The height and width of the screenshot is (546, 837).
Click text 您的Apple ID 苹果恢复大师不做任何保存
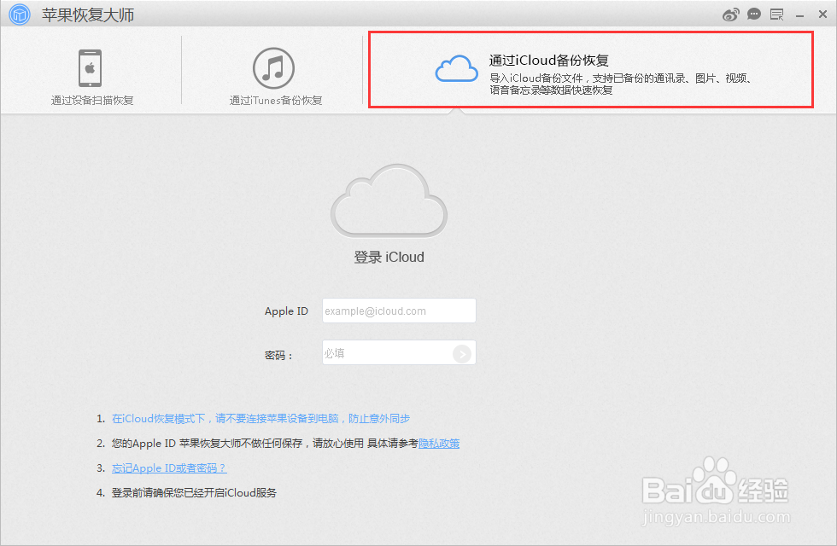pyautogui.click(x=207, y=443)
